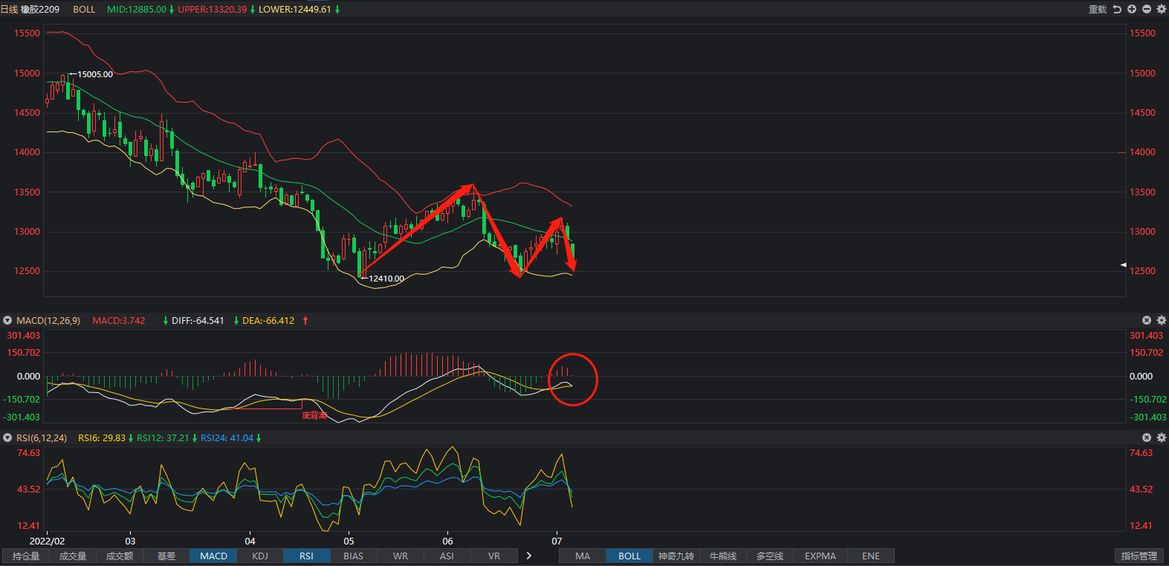
Task: Select the EXPMA overlay tab
Action: (820, 556)
